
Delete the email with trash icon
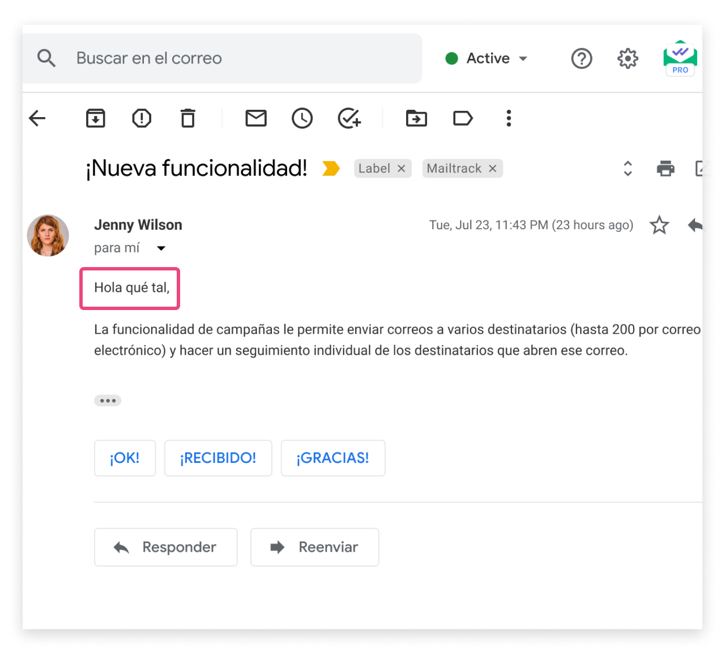click(187, 118)
